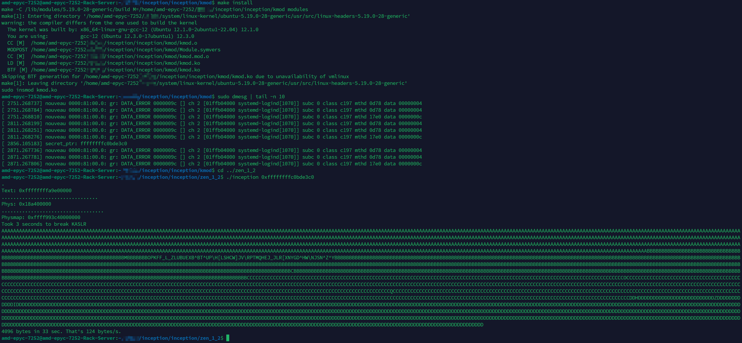
Task: Click the kmod.mod.o CC [M] line
Action: [108, 56]
